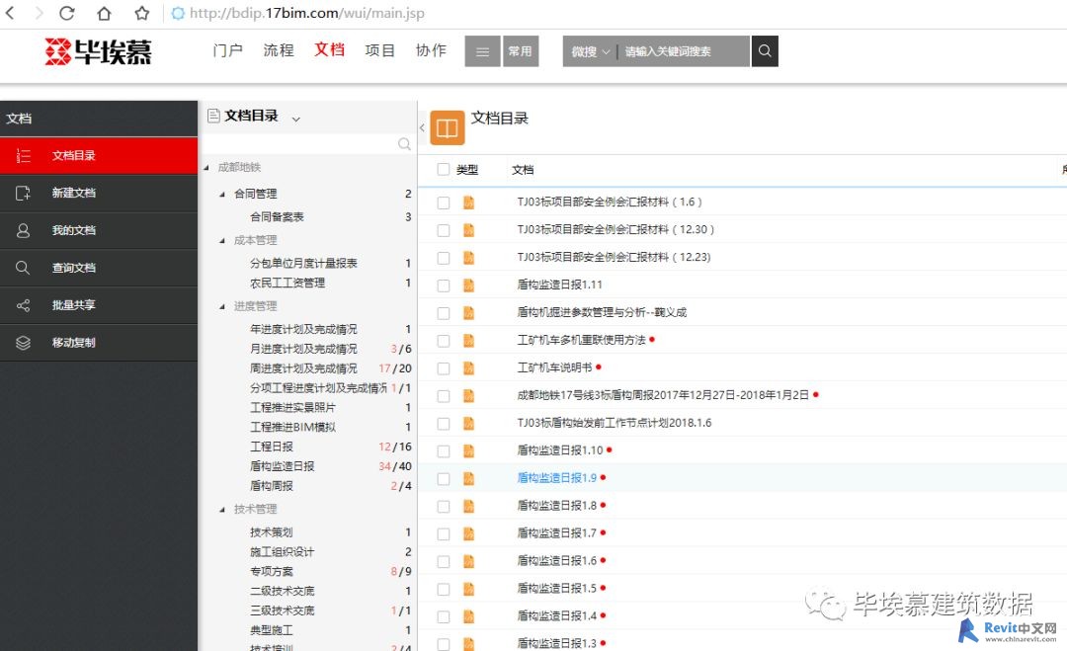Screen dimensions: 1067x651
Task: Tick checkbox for 盾构机掘进参数管理与分析
Action: coord(444,313)
